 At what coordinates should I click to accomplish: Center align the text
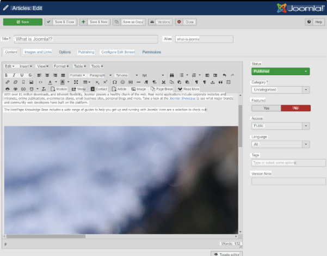tap(47, 75)
